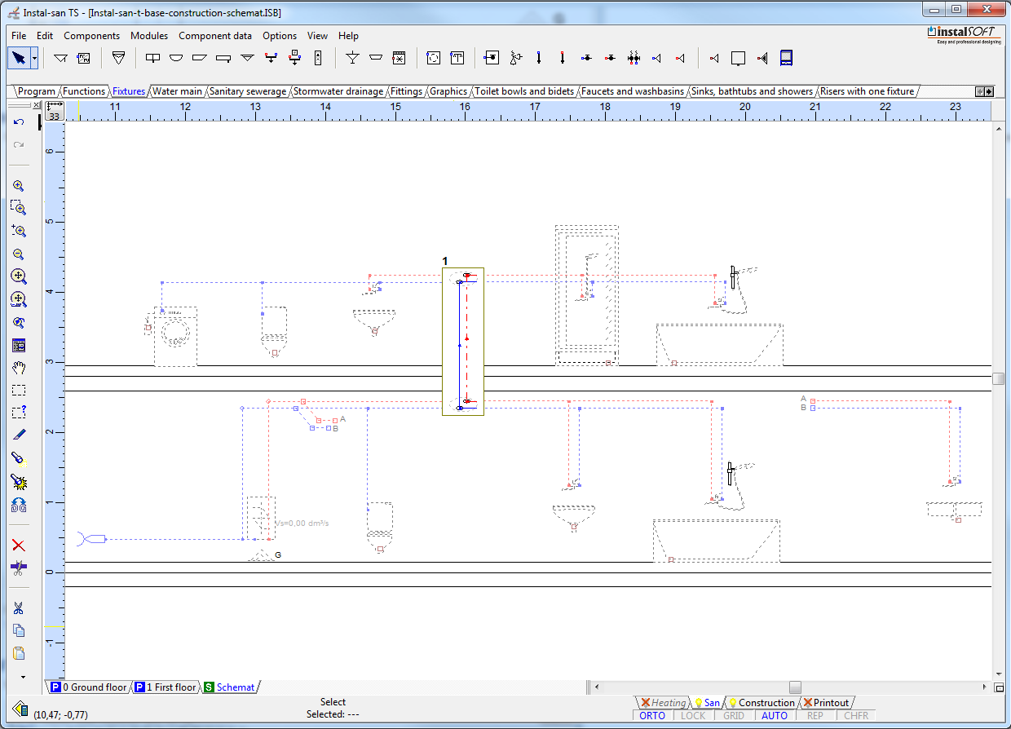Click the horizontal scrollbar right arrow

point(986,687)
